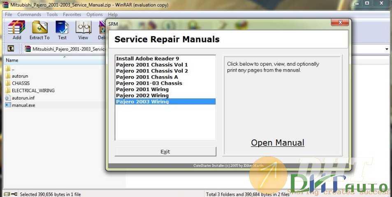Click 'Selected 390,656 bytes' status text
This screenshot has height=197, width=392.
(50, 194)
